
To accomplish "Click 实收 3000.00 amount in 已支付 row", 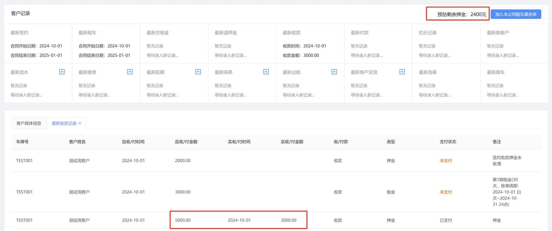I will [x=288, y=220].
